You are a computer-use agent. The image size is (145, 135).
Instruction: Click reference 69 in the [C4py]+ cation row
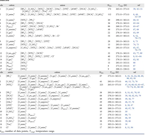tap(138, 33)
